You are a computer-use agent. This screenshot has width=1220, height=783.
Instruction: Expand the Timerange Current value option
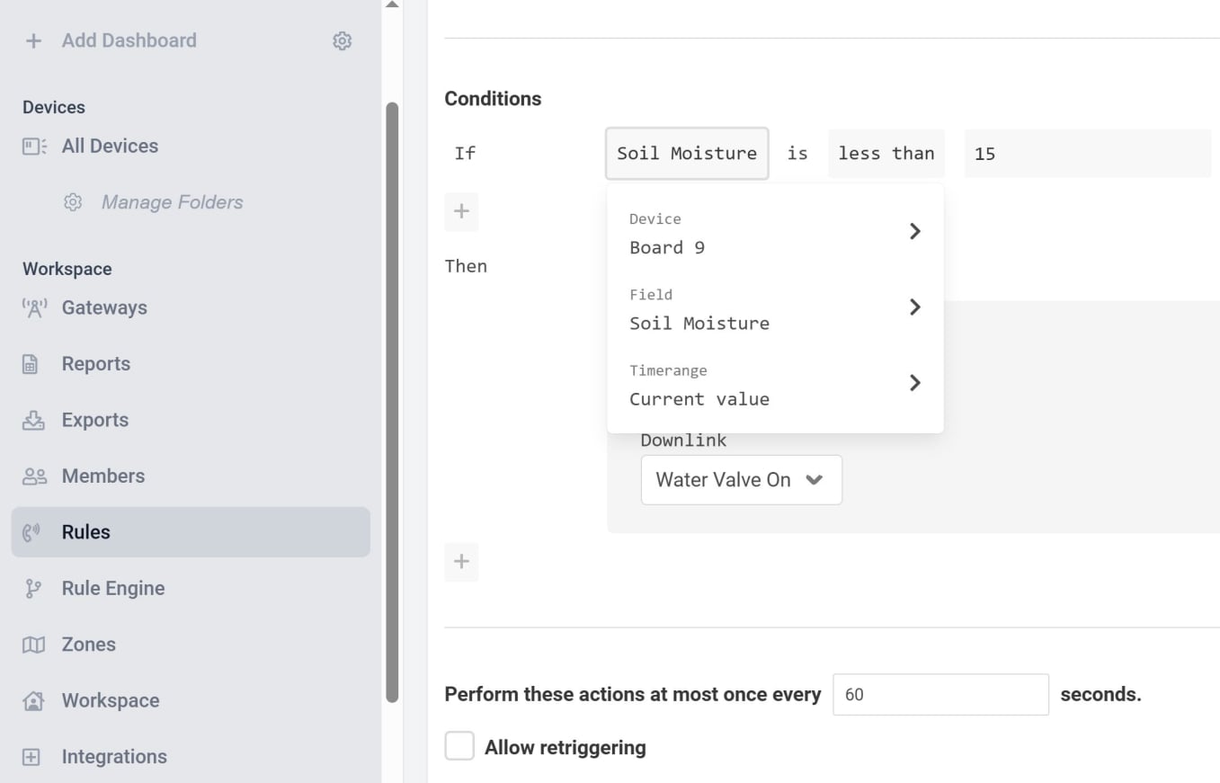point(775,385)
